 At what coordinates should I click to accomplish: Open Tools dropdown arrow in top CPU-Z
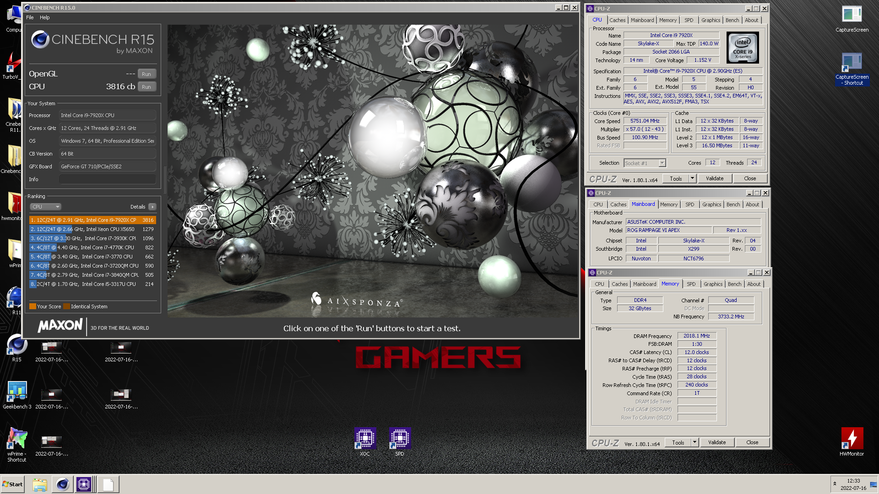point(692,178)
